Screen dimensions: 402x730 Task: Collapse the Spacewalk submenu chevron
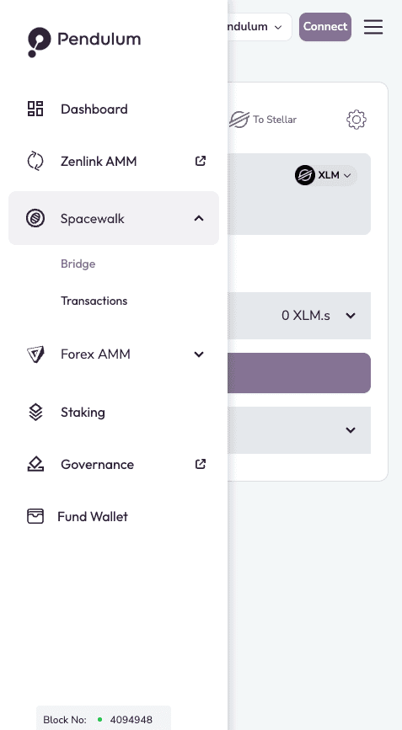coord(199,218)
